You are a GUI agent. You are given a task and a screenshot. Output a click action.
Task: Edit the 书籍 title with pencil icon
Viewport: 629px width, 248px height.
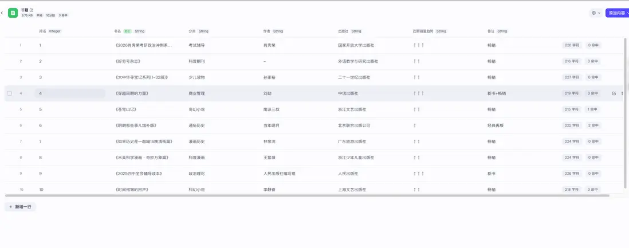(32, 10)
